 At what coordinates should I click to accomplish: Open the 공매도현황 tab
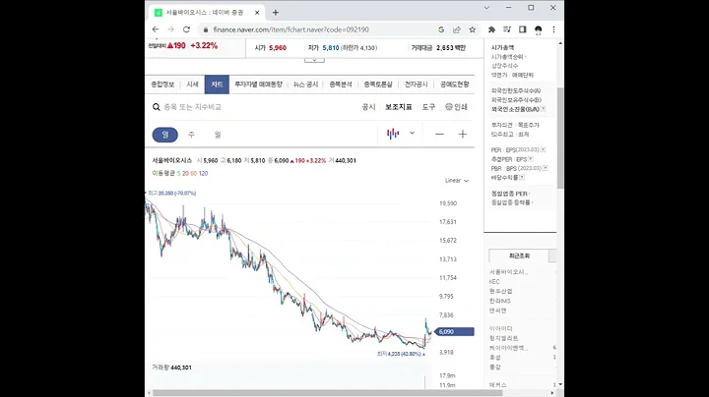tap(454, 85)
